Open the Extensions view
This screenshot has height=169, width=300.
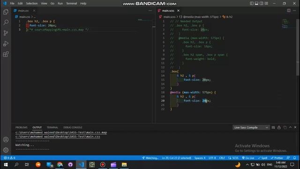(6, 54)
